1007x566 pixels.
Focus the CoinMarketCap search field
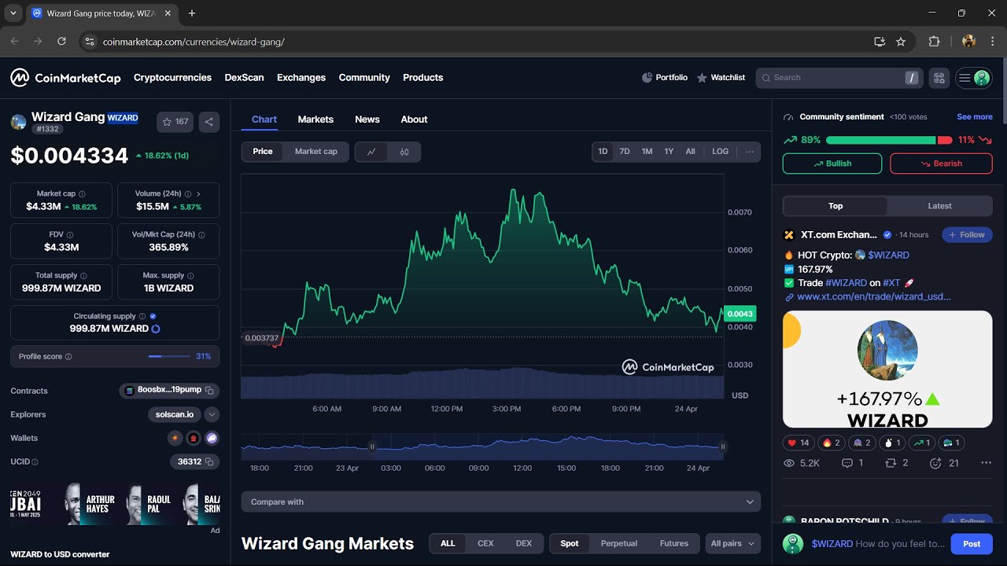(839, 78)
